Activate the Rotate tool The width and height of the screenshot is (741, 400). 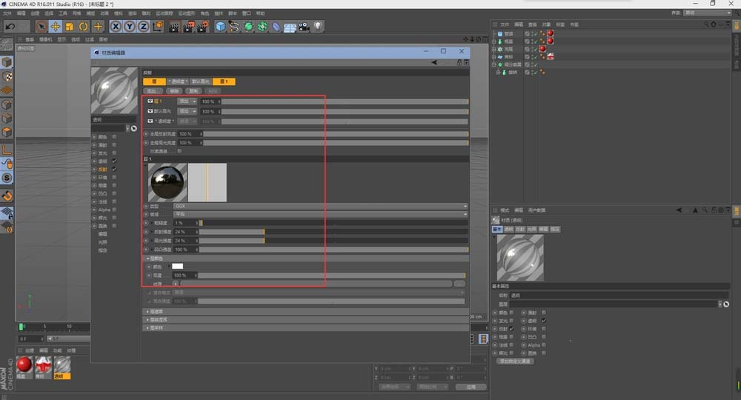tap(83, 27)
